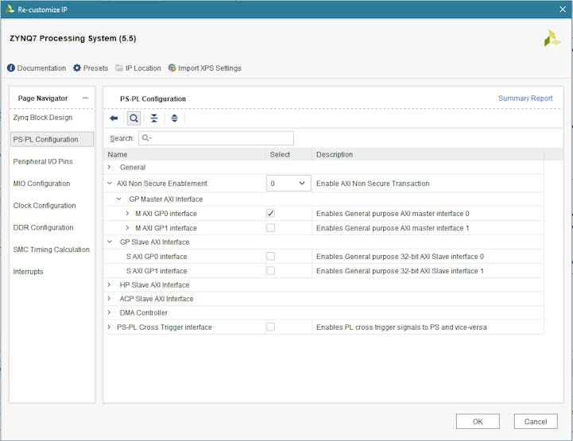Click the Name column header

click(184, 154)
